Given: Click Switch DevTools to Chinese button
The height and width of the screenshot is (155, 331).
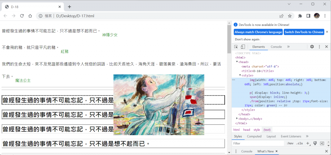Looking at the screenshot, I should (304, 32).
